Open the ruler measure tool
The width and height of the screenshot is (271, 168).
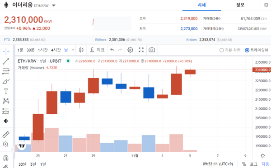[x=6, y=134]
